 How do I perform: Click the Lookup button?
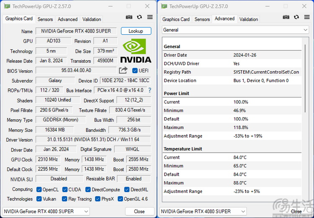tap(136, 31)
